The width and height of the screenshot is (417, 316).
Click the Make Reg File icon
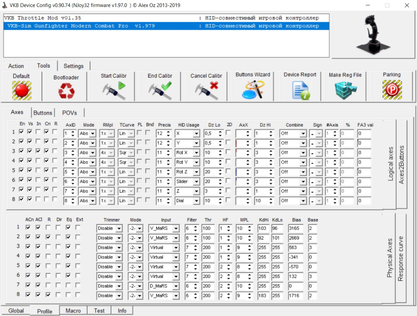pyautogui.click(x=345, y=90)
